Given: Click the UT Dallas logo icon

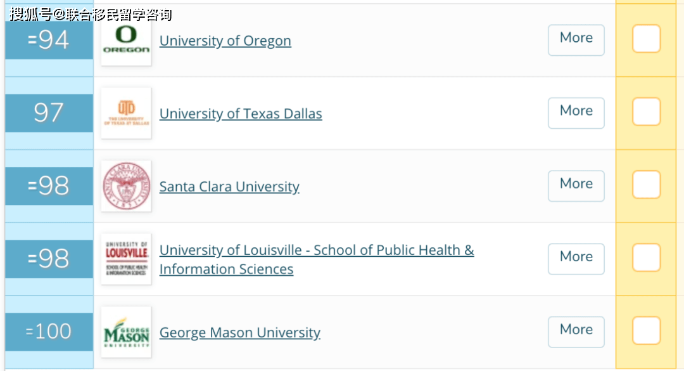Looking at the screenshot, I should coord(126,113).
